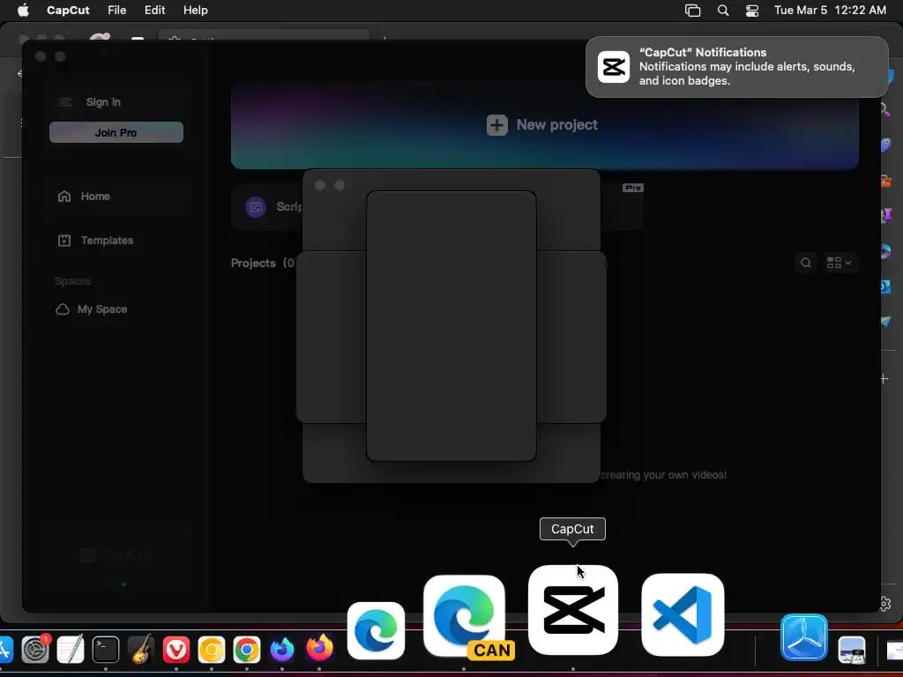Open Edge Canary with the CAN badge

pos(464,616)
